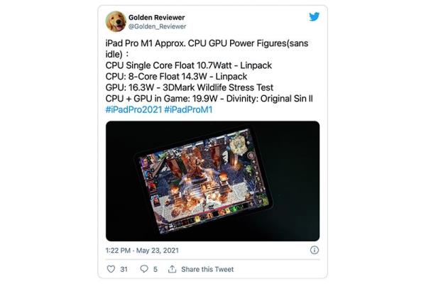Click the Divinity: Original Sin II line
Image resolution: width=426 pixels, height=284 pixels.
[209, 99]
